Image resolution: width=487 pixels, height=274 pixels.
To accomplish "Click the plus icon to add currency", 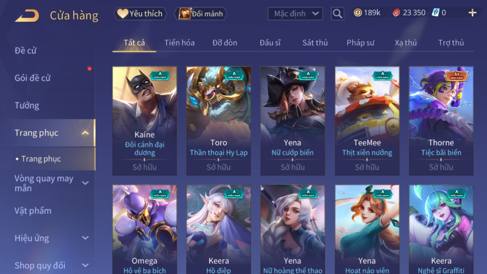I will point(472,13).
